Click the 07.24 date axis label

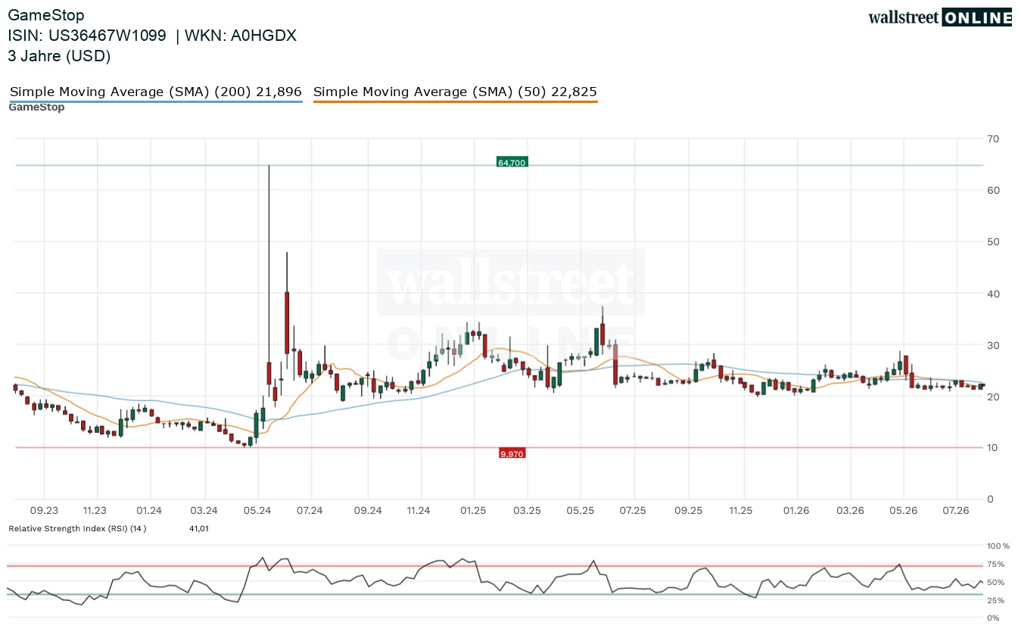pos(310,511)
